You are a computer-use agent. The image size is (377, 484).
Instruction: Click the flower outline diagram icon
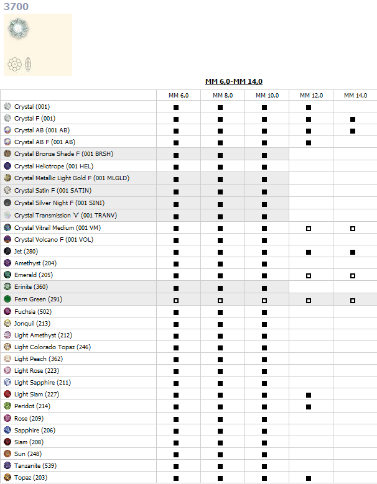pyautogui.click(x=14, y=64)
